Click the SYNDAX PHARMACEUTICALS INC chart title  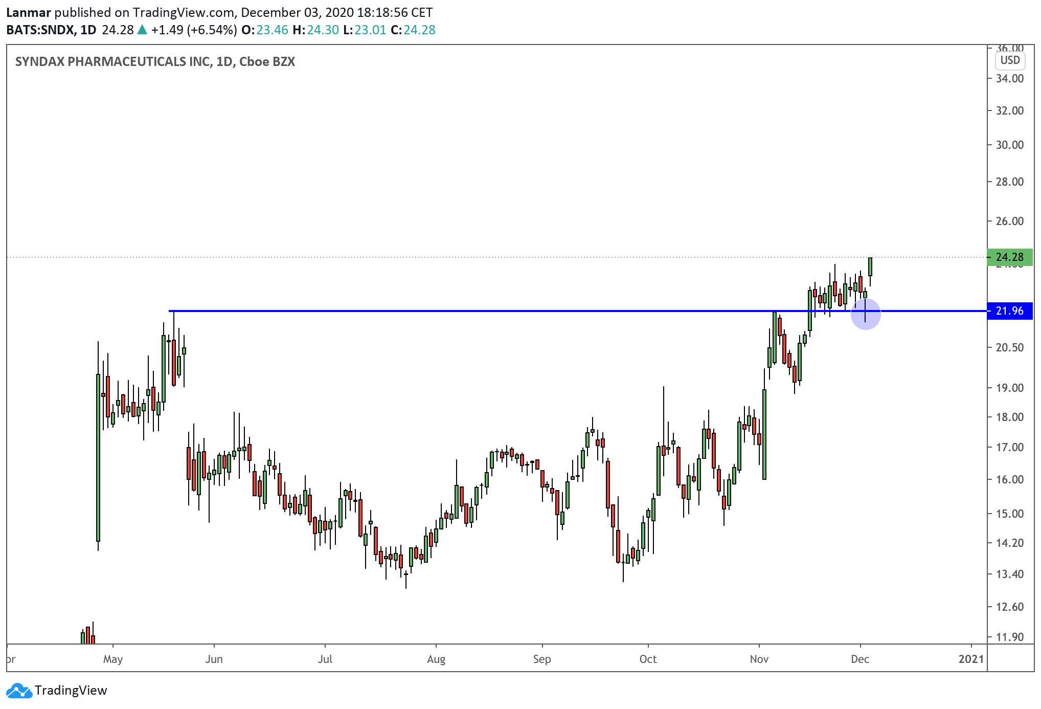tap(155, 62)
